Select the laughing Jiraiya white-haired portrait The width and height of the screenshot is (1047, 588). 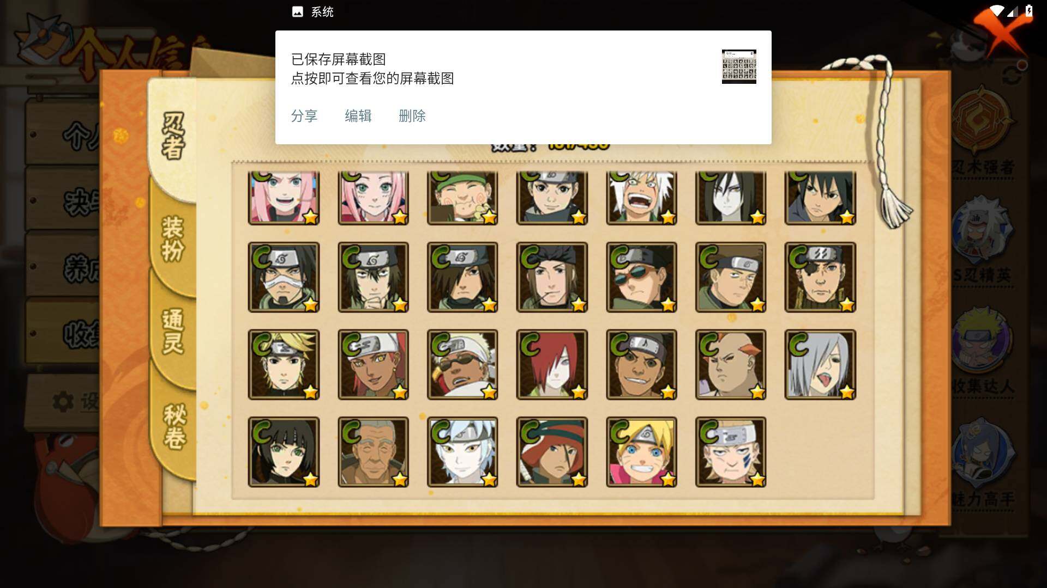tap(641, 198)
